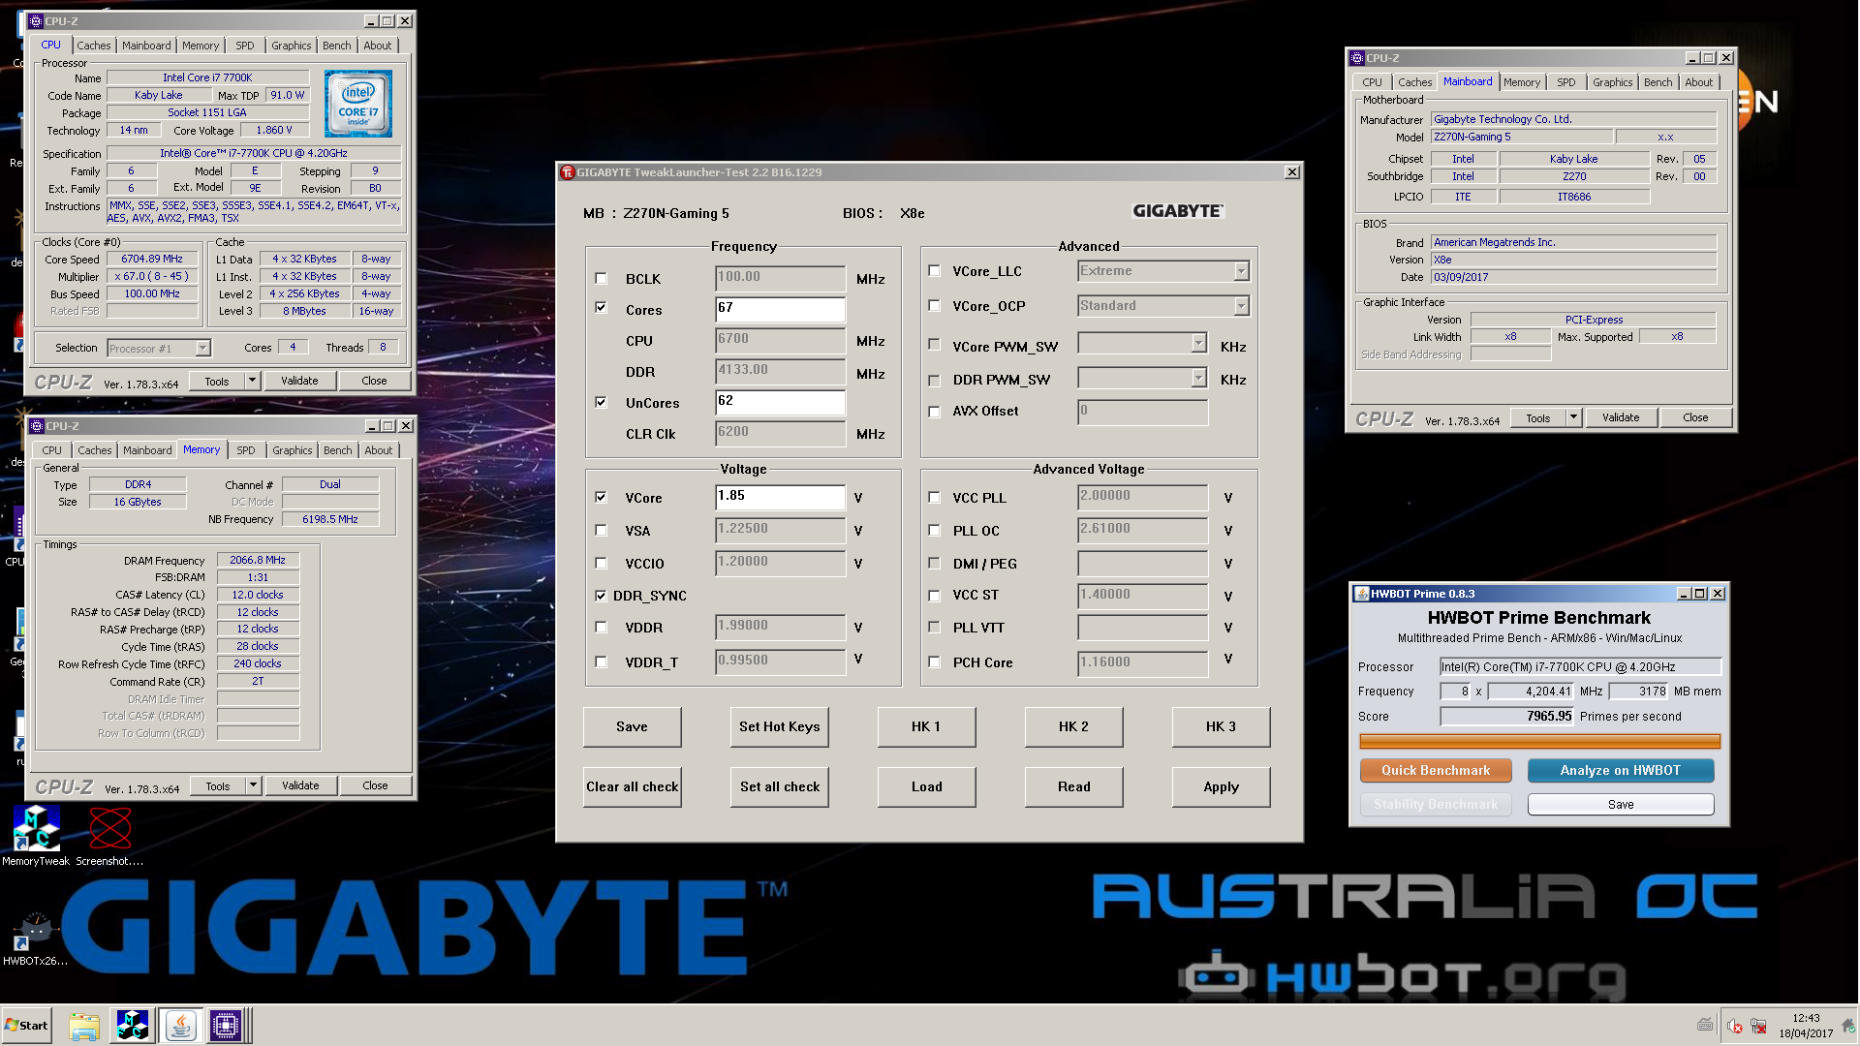1860x1046 pixels.
Task: Open Bench tab in CPU-Z CPU window
Action: [x=336, y=46]
